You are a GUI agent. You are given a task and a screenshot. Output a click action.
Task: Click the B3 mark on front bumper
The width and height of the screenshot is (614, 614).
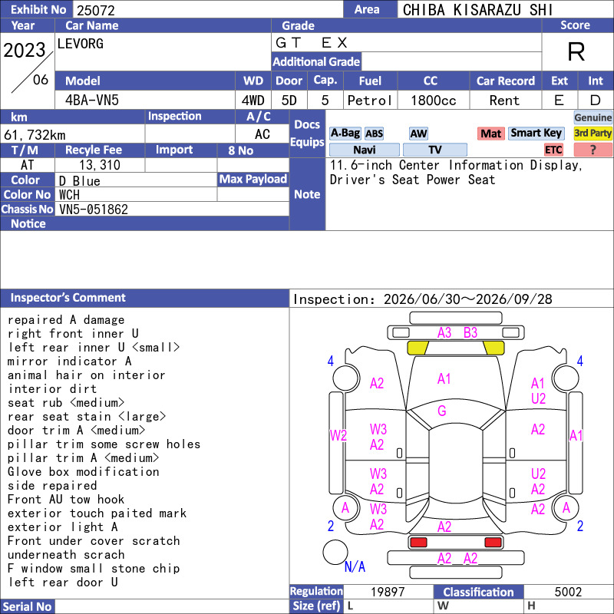tap(470, 333)
